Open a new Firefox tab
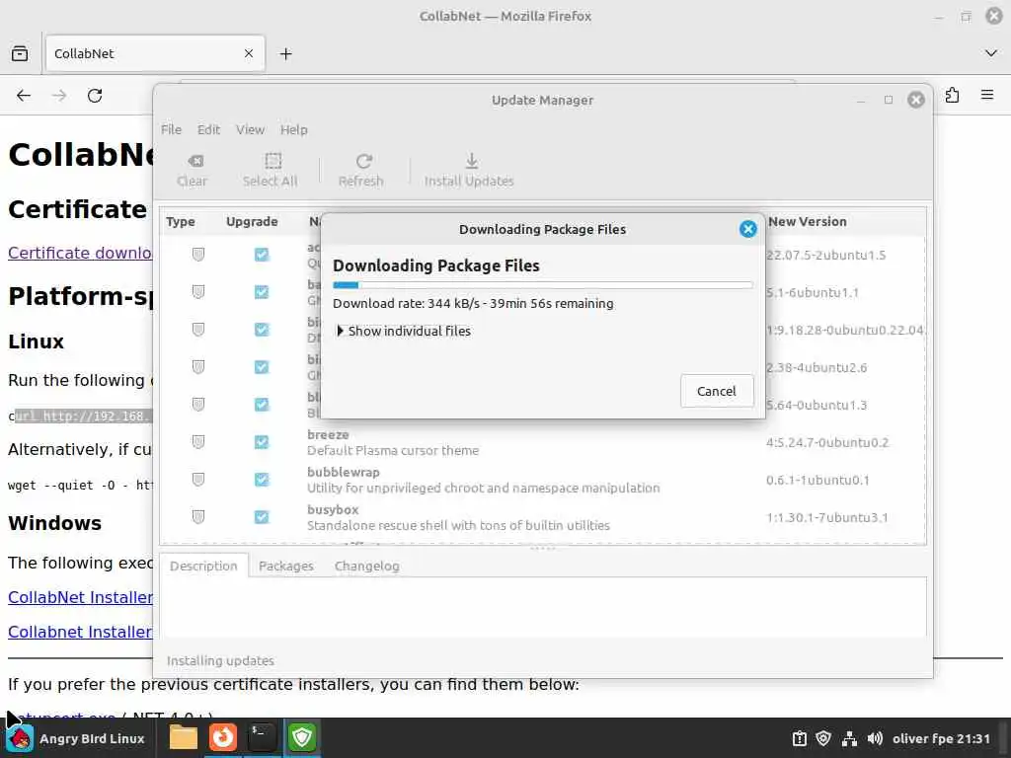This screenshot has width=1011, height=758. tap(285, 54)
